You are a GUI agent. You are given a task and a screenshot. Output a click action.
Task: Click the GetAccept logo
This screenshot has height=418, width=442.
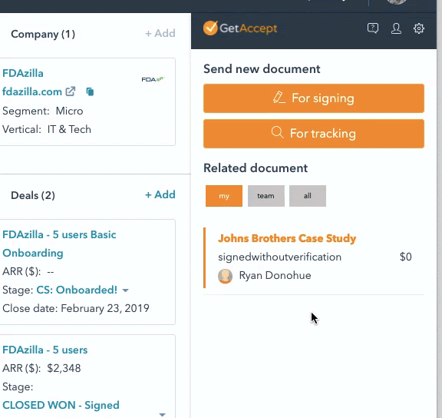tap(240, 28)
